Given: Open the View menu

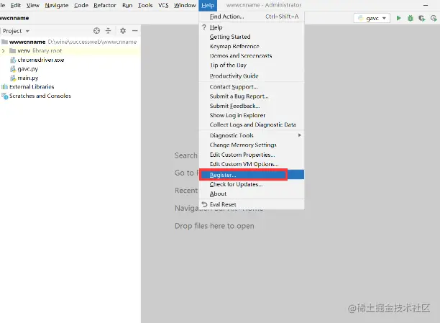Looking at the screenshot, I should tap(33, 5).
